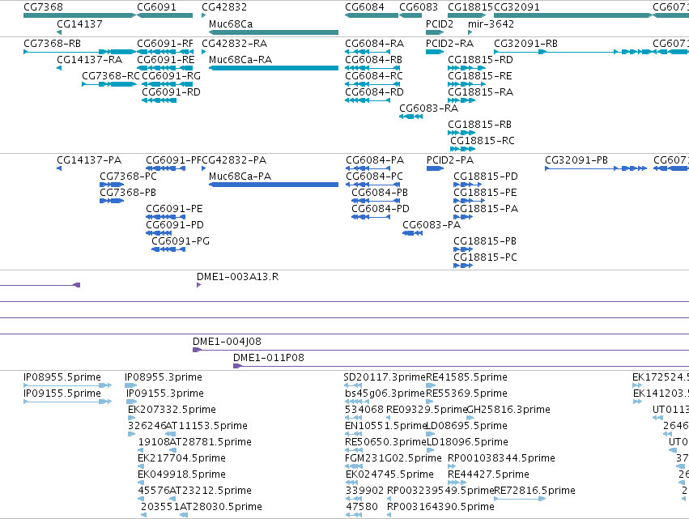Screen dimensions: 689x519
Task: Open the CG6084 gene feature
Action: 364,7
